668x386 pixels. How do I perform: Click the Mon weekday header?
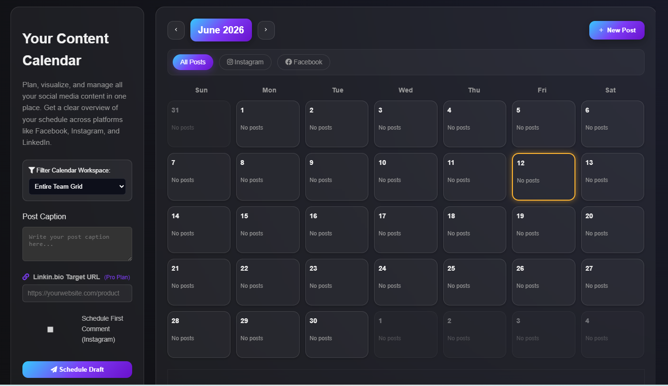click(269, 90)
